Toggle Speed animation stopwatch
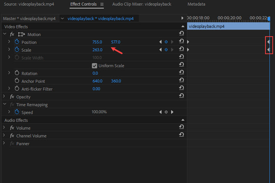This screenshot has width=275, height=183. pos(17,112)
